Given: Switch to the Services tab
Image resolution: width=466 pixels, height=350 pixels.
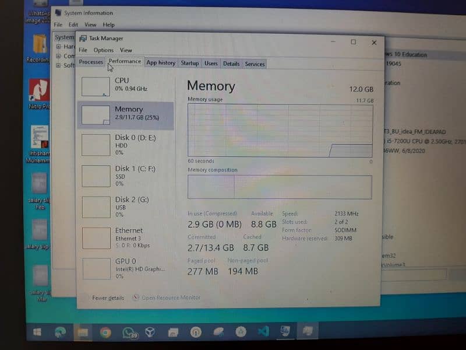Looking at the screenshot, I should [255, 64].
